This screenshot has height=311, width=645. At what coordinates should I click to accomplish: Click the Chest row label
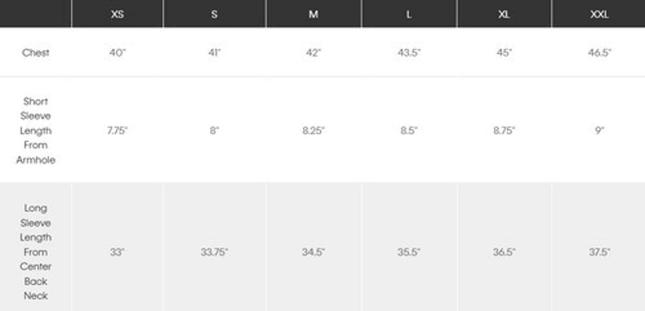pyautogui.click(x=35, y=53)
